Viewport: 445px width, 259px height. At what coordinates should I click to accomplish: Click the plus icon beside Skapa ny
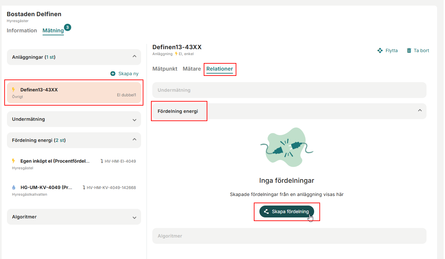tap(113, 74)
